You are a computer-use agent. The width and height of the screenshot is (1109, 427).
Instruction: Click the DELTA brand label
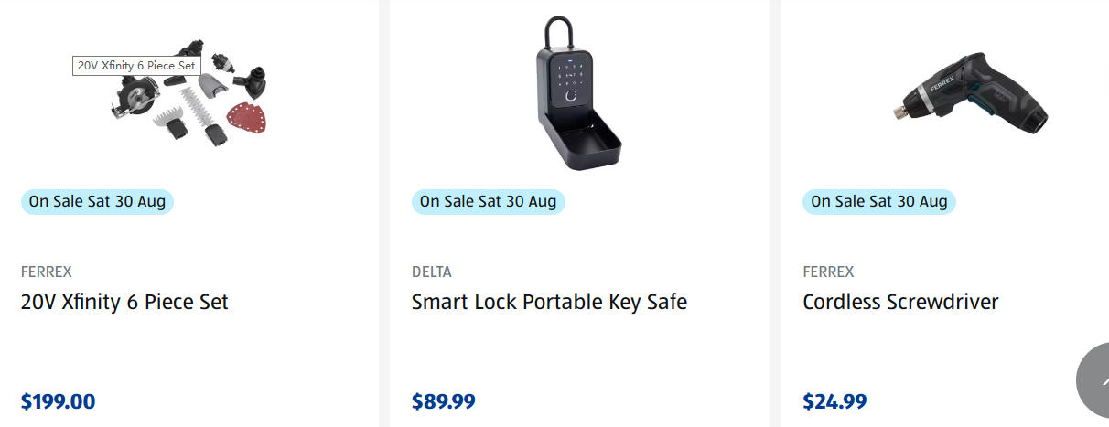(x=432, y=272)
